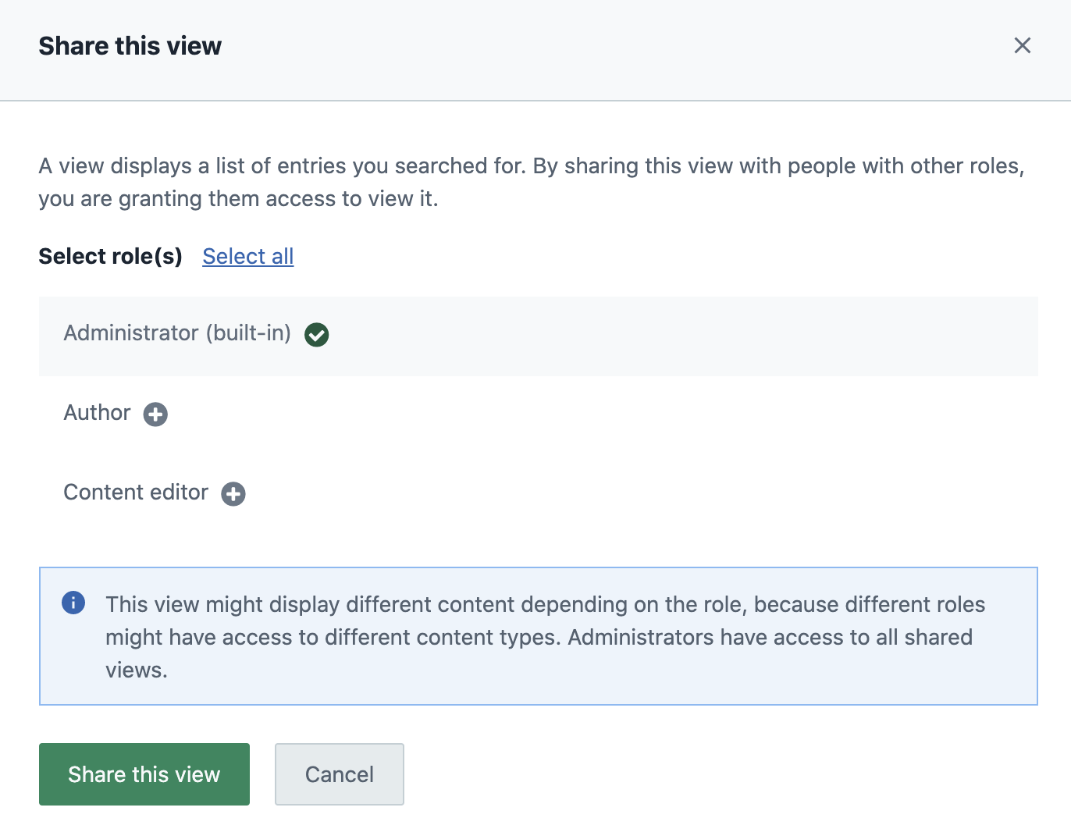Click empty area of highlighted Administrator row
The height and width of the screenshot is (818, 1071).
[664, 336]
